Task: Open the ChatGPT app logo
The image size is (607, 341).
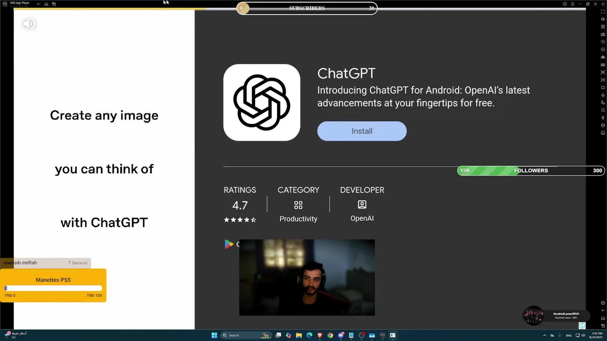Action: pyautogui.click(x=262, y=102)
